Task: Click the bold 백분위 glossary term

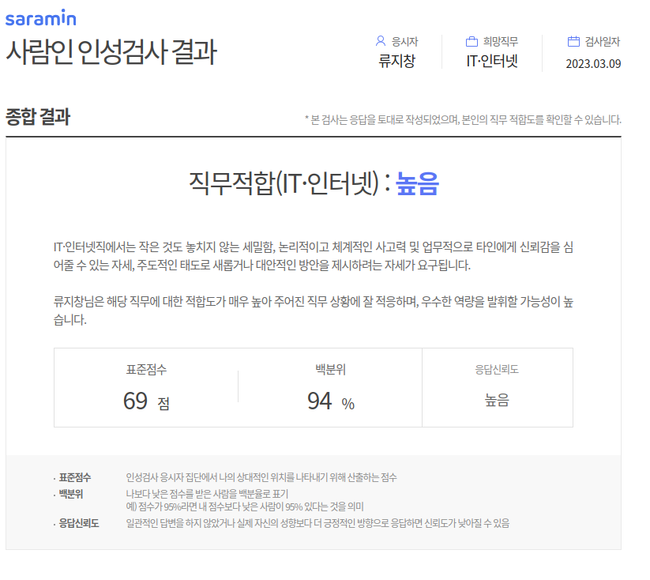Action: 71,494
